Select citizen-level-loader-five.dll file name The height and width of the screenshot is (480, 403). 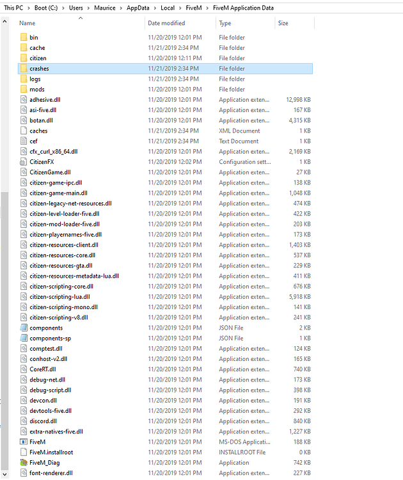tap(65, 214)
